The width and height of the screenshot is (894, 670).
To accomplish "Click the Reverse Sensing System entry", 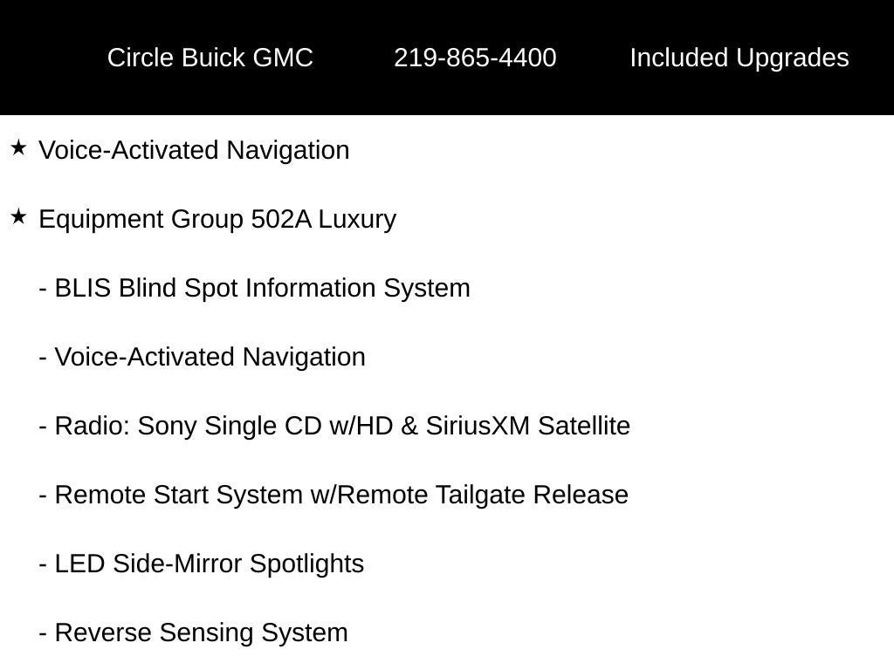I will tap(193, 633).
